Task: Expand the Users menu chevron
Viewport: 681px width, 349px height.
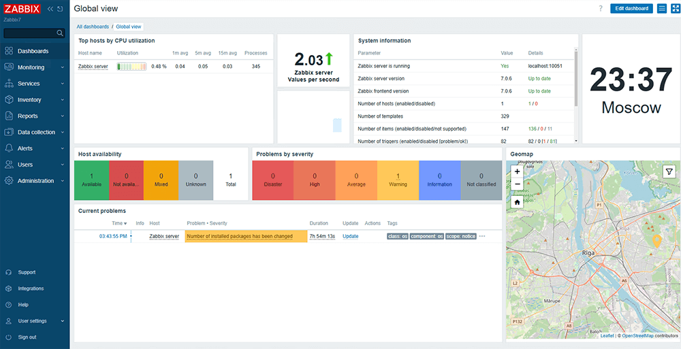Action: click(x=63, y=165)
